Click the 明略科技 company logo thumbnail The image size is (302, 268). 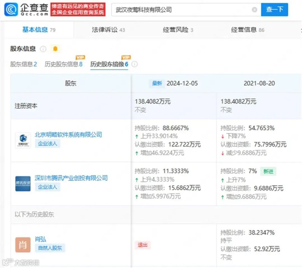pyautogui.click(x=23, y=139)
